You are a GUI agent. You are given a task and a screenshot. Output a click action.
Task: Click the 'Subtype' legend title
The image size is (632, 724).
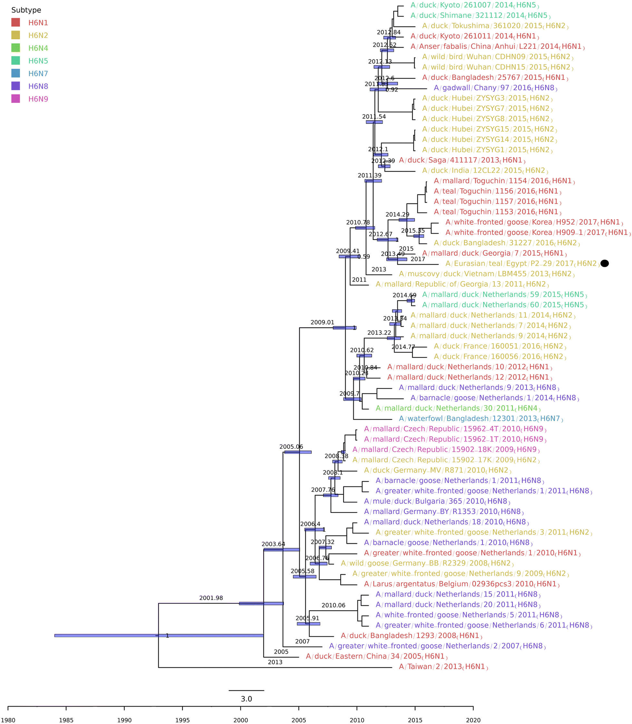pos(26,10)
